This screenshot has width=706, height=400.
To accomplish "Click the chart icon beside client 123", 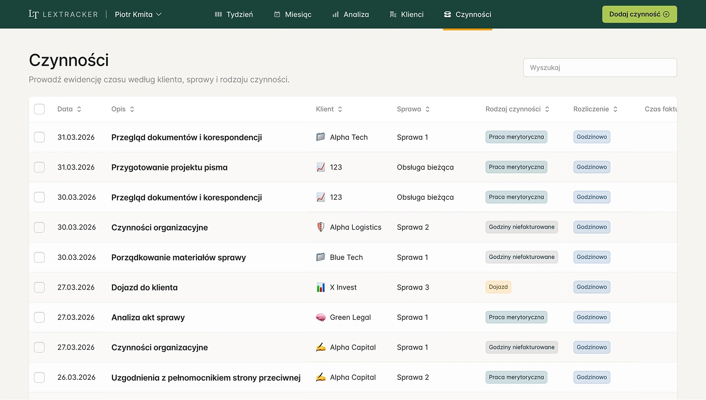I will pos(320,167).
